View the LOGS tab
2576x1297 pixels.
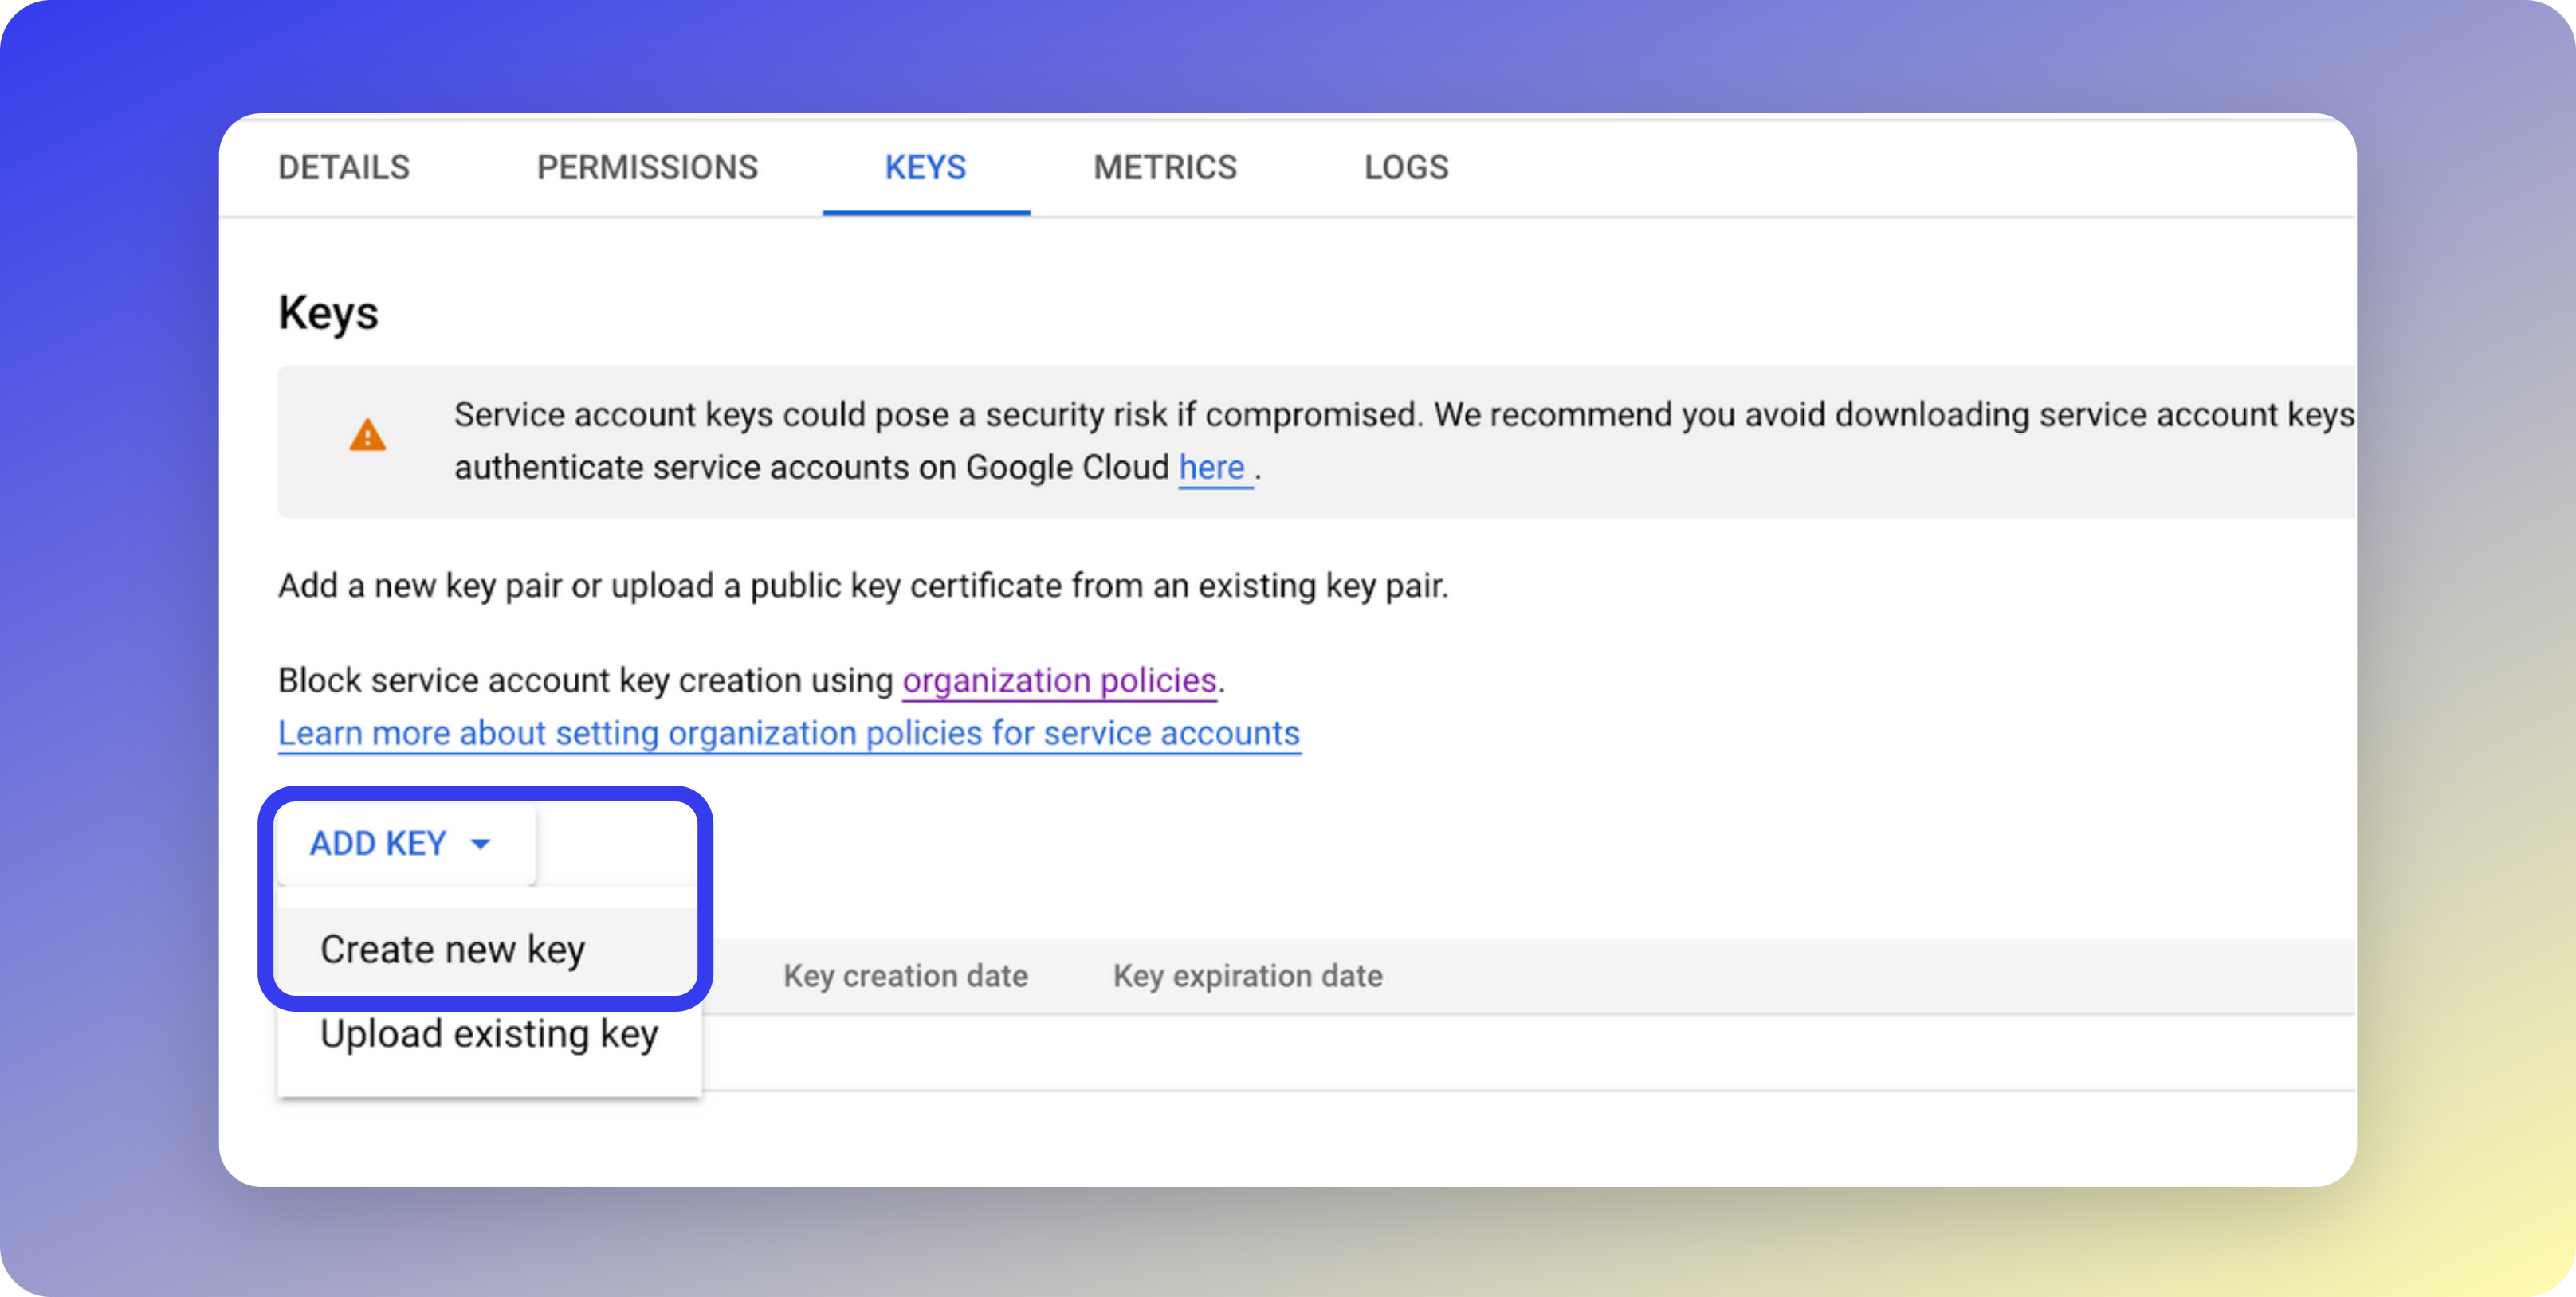click(x=1406, y=167)
